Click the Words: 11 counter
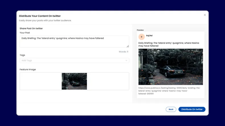Screen dimensions: 225x126 pyautogui.click(x=123, y=52)
